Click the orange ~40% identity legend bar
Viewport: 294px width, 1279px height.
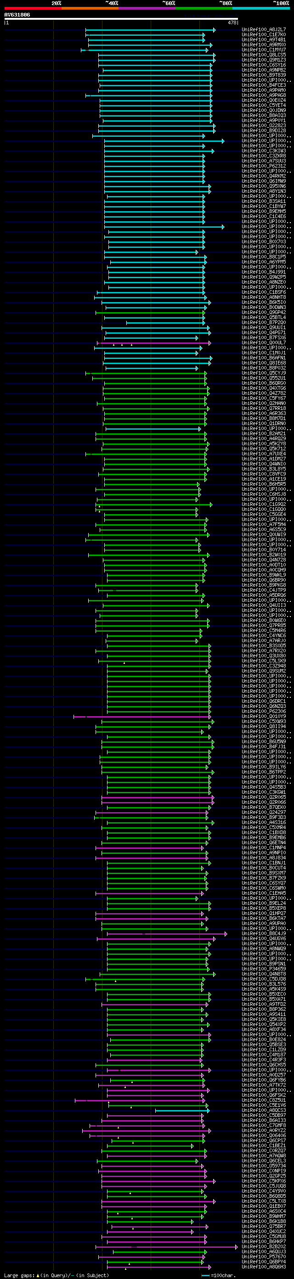(x=90, y=8)
